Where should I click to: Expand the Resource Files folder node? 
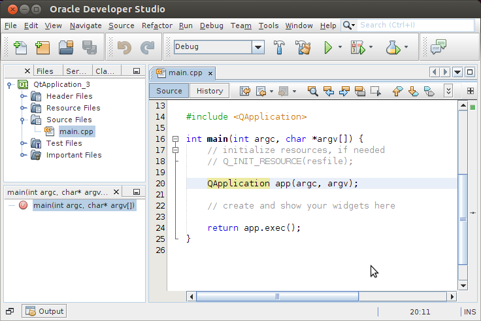[22, 108]
